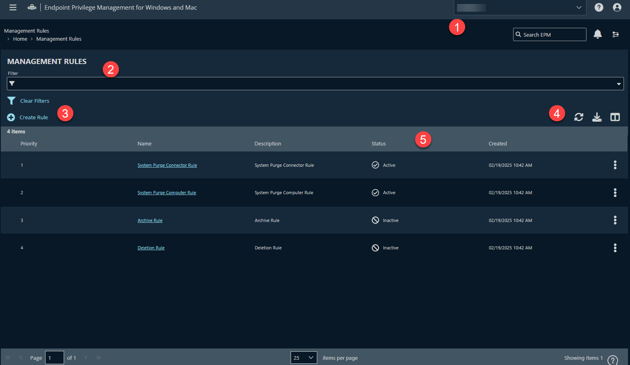
Task: Refresh the management rules grid
Action: (x=579, y=117)
